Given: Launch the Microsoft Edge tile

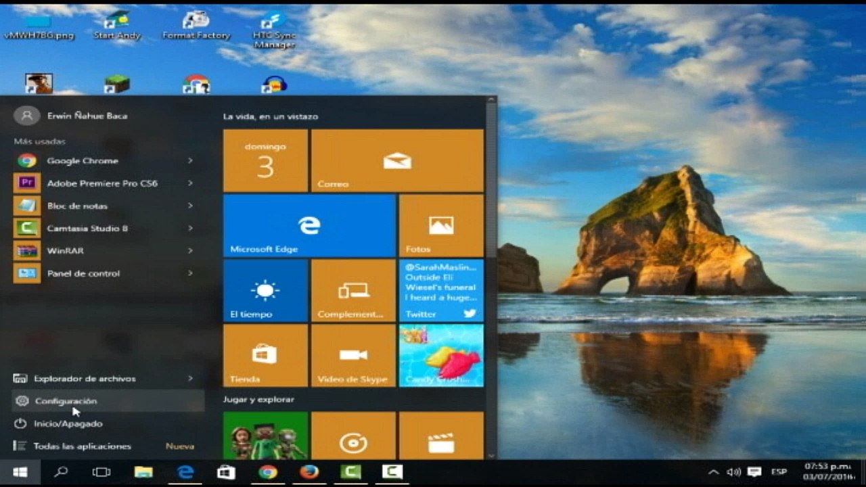Looking at the screenshot, I should click(309, 226).
